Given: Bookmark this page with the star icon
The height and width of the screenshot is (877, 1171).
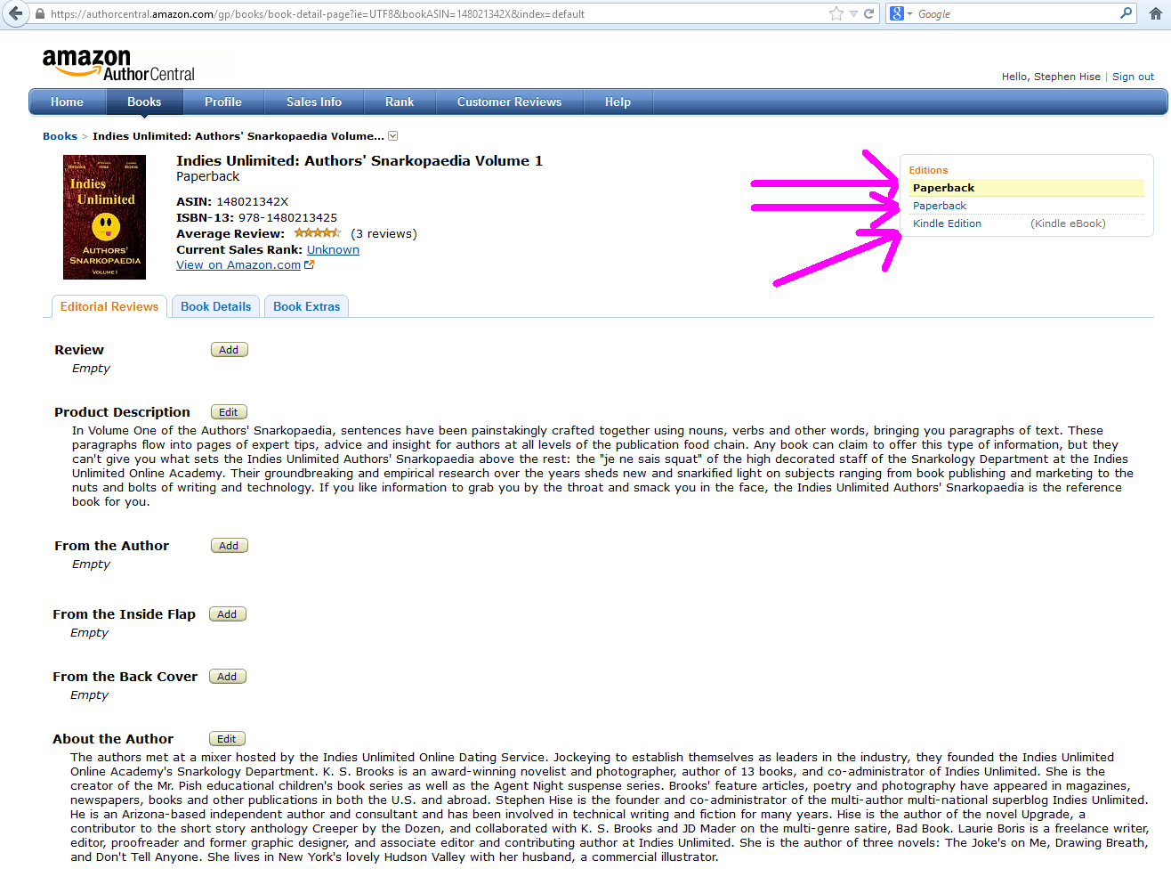Looking at the screenshot, I should tap(836, 13).
